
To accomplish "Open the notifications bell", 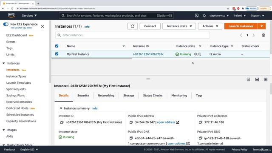I will pyautogui.click(x=204, y=15).
